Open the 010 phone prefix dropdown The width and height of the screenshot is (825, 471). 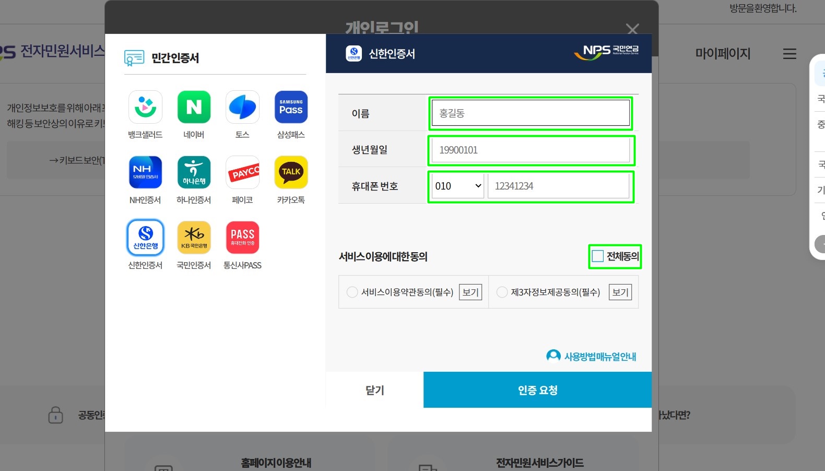(457, 186)
